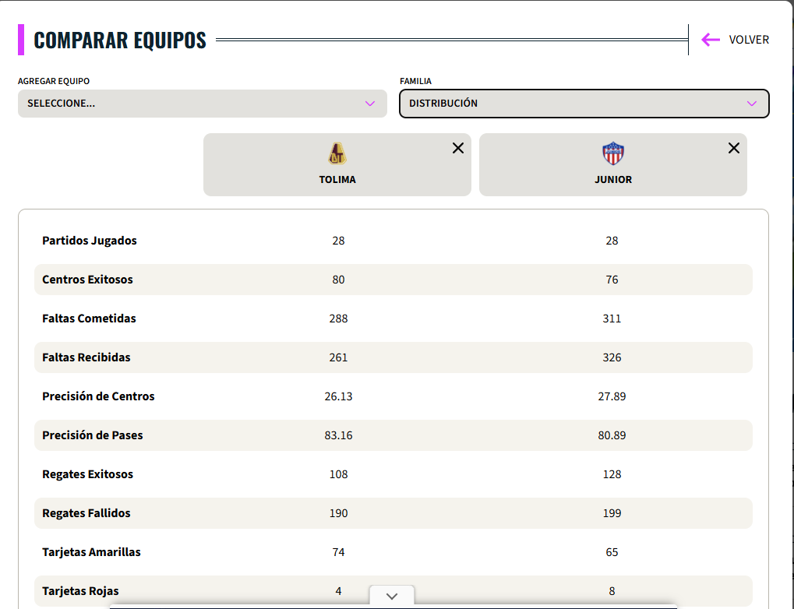
Task: Open the Familia Distribución dropdown
Action: (584, 104)
